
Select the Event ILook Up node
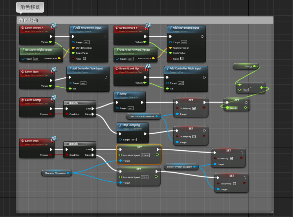131,76
